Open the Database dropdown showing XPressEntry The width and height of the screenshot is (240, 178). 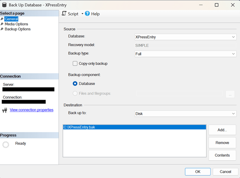tap(185, 37)
